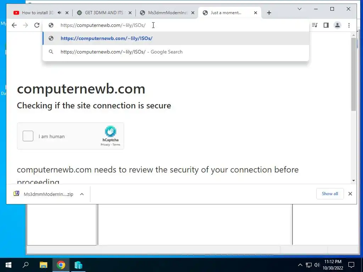Open taskbar search magnifier
The image size is (363, 272).
(26, 265)
